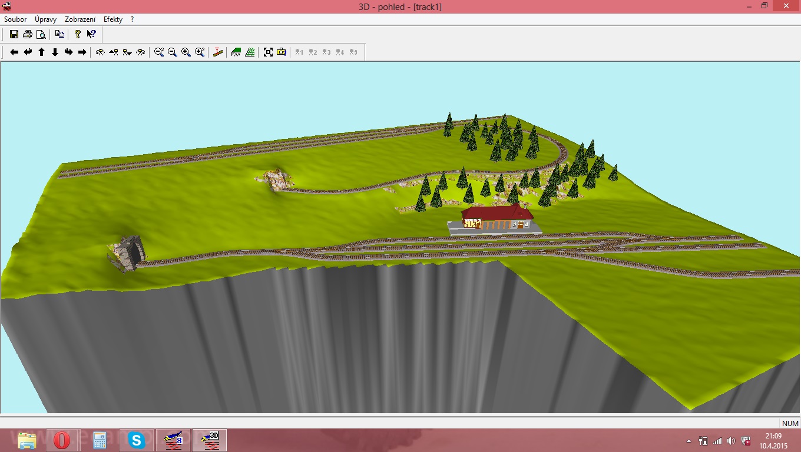
Task: Click the green grid terrain icon
Action: (x=250, y=52)
